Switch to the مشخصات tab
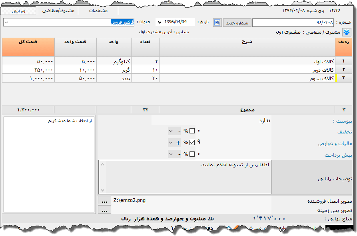The height and width of the screenshot is (236, 357). [98, 10]
